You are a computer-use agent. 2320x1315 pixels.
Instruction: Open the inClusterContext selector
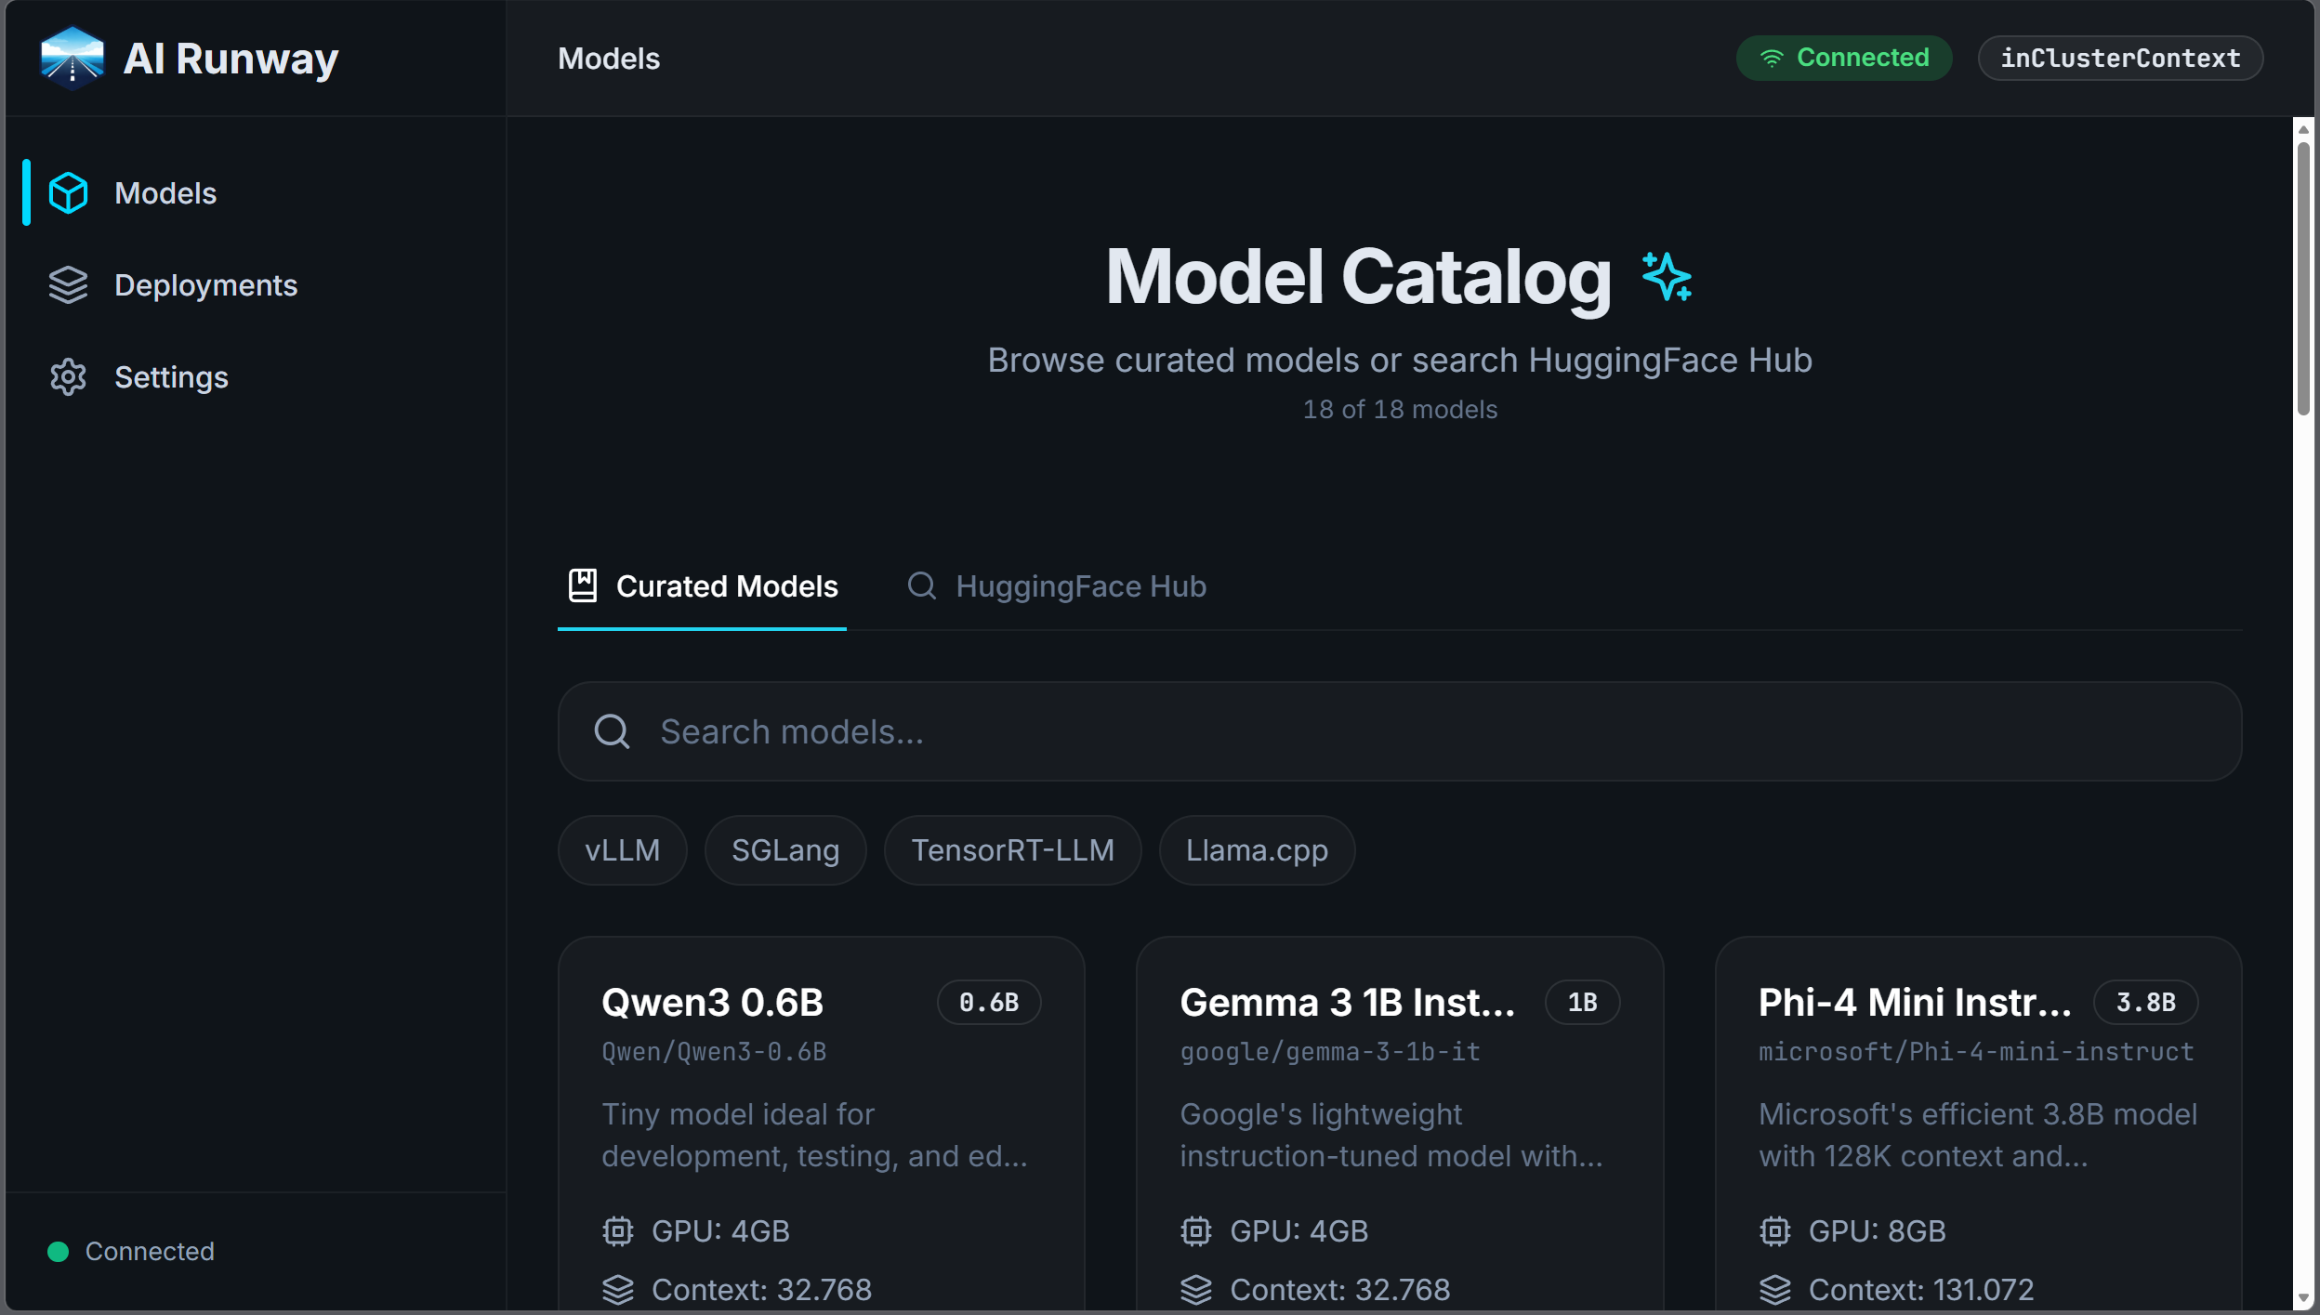click(x=2120, y=58)
